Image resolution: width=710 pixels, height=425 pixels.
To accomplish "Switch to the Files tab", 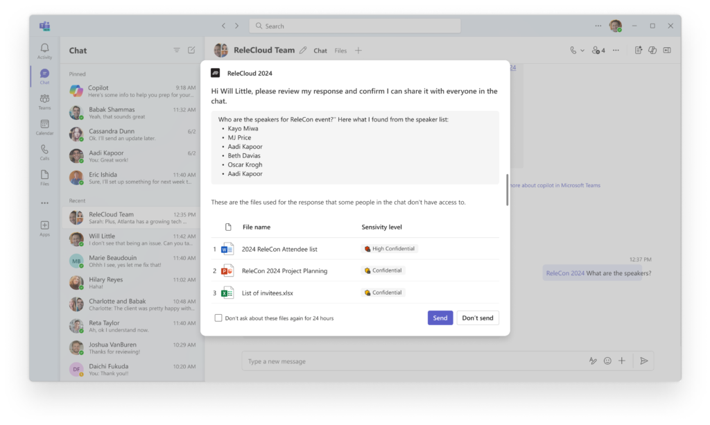I will (340, 51).
